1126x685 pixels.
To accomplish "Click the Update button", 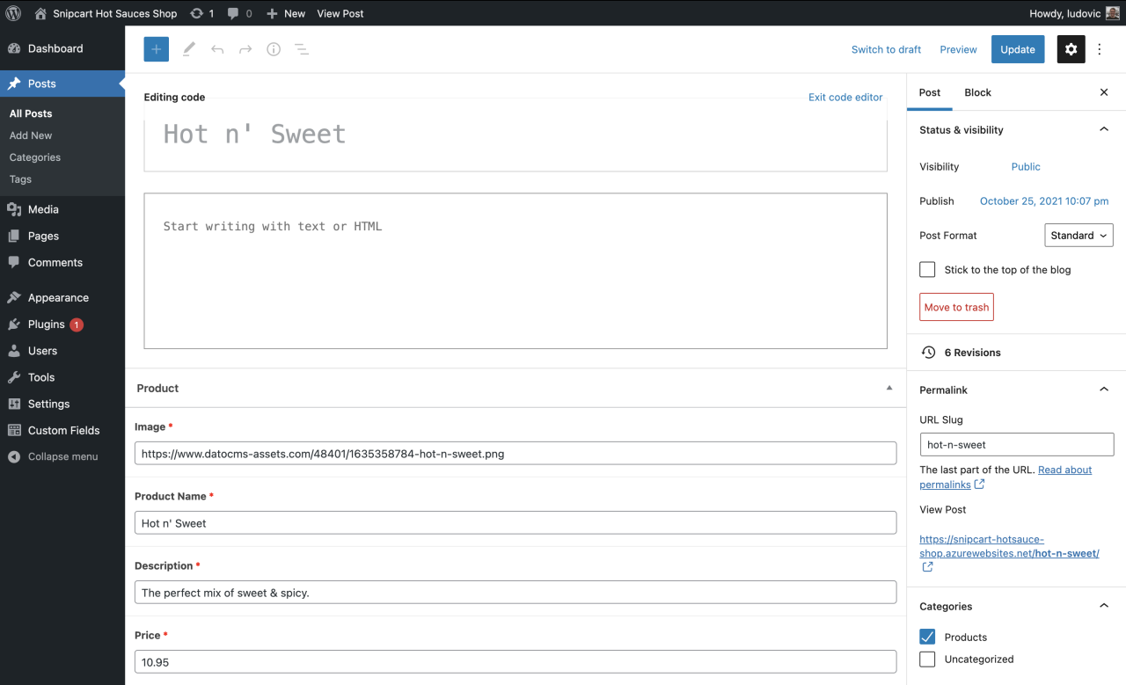I will tap(1018, 50).
